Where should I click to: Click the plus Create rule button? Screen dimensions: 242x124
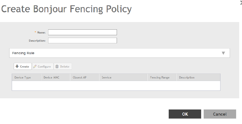[23, 66]
